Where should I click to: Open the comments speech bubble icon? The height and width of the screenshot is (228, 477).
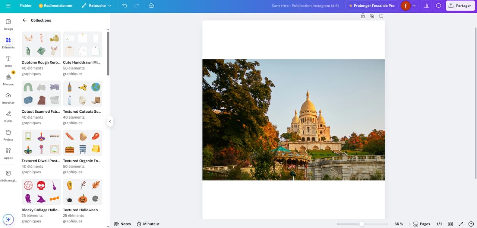point(439,6)
